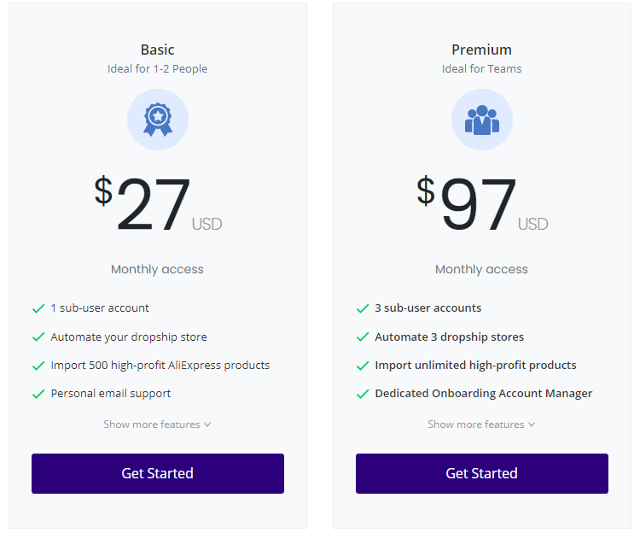Click Monthly access text under Premium price
The image size is (634, 533).
coord(481,269)
